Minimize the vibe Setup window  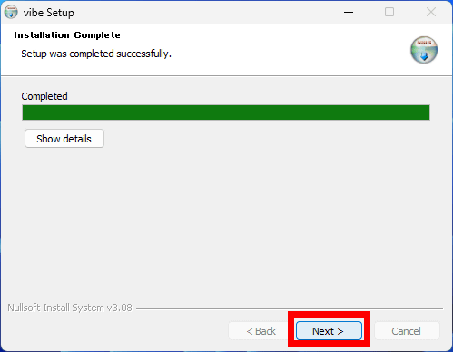pyautogui.click(x=349, y=12)
